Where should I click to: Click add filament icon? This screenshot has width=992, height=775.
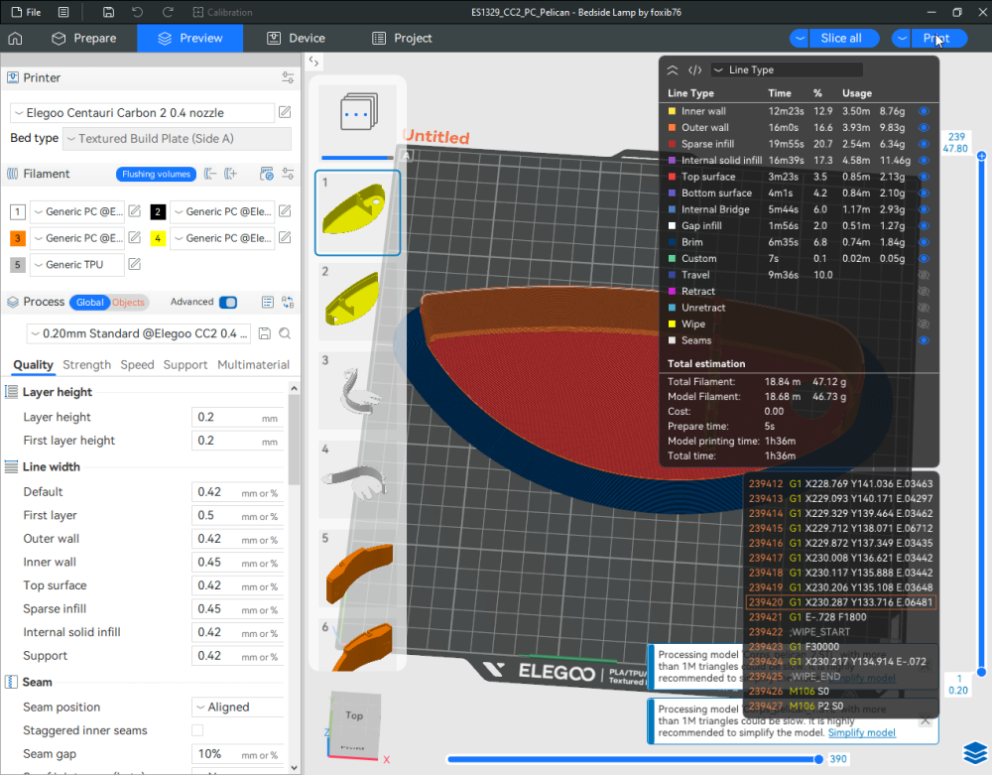coord(231,174)
